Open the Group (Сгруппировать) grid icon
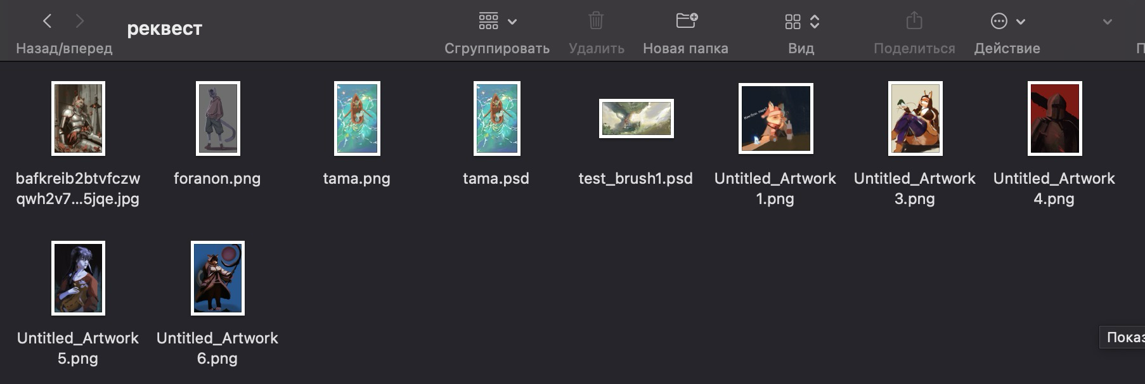The height and width of the screenshot is (384, 1145). 488,21
